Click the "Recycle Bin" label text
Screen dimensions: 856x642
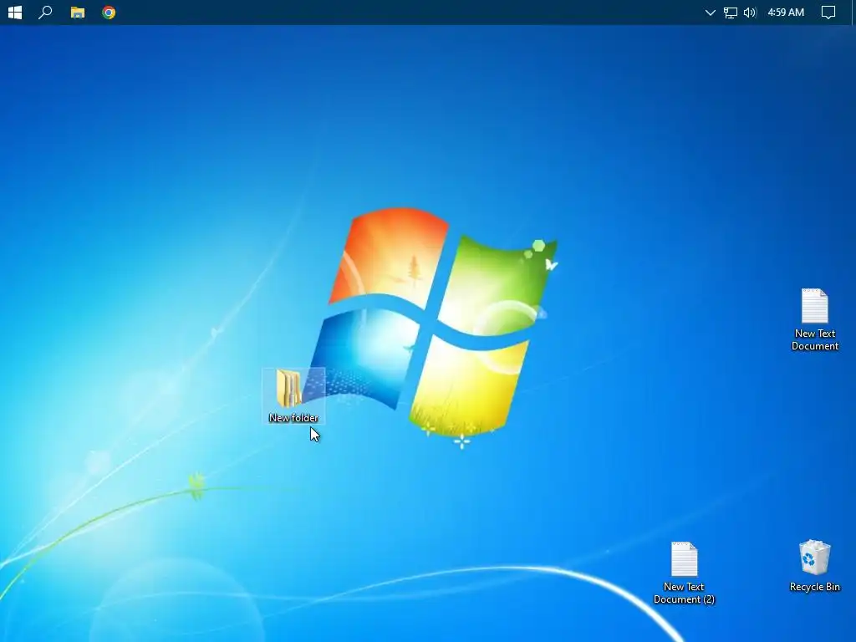coord(814,587)
